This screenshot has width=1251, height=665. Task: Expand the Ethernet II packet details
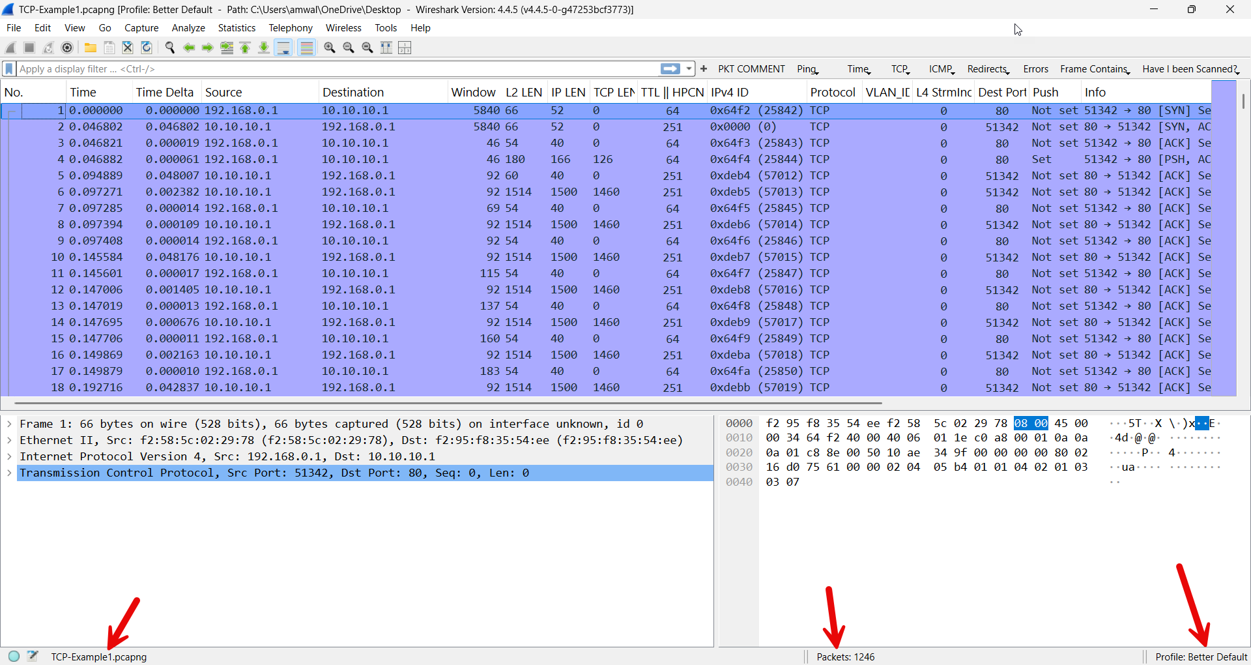9,440
